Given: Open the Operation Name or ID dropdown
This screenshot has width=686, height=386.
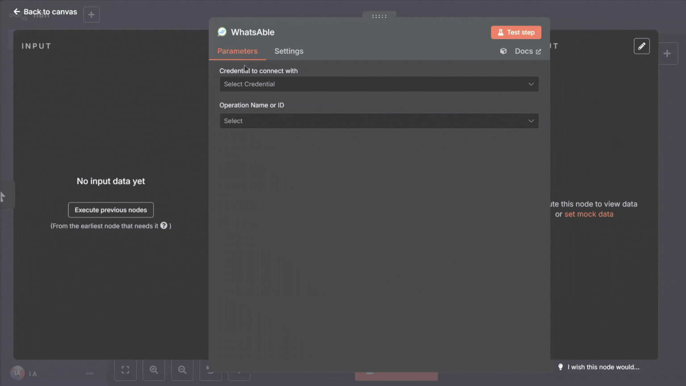Looking at the screenshot, I should coord(379,121).
